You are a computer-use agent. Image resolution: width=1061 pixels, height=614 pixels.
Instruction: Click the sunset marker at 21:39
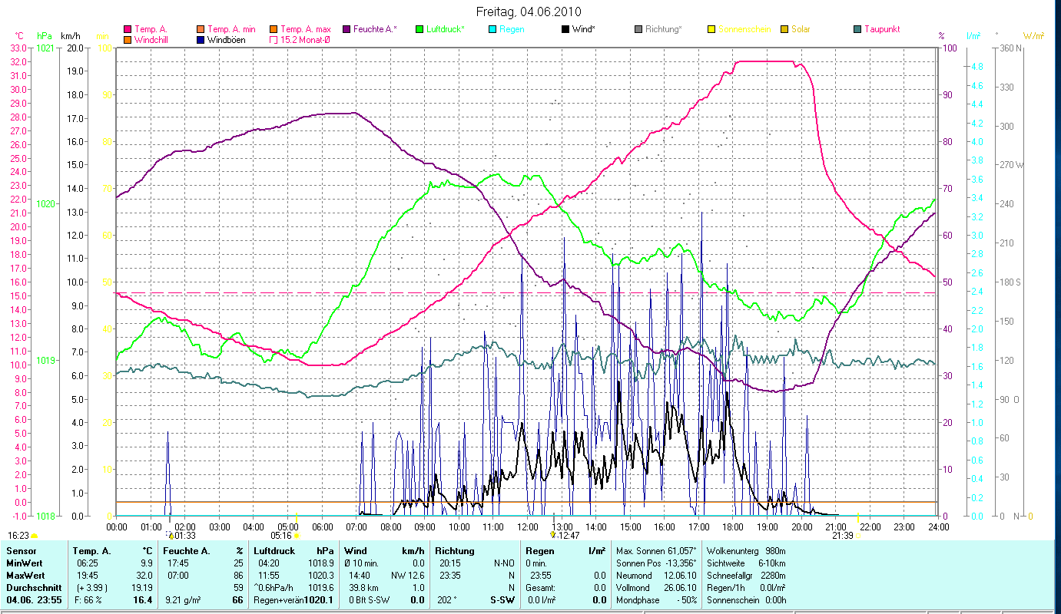point(857,536)
